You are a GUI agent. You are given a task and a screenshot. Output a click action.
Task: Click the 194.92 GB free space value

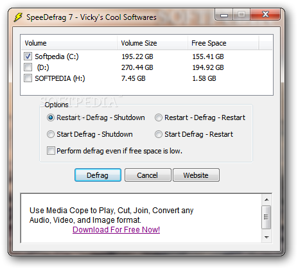point(208,67)
